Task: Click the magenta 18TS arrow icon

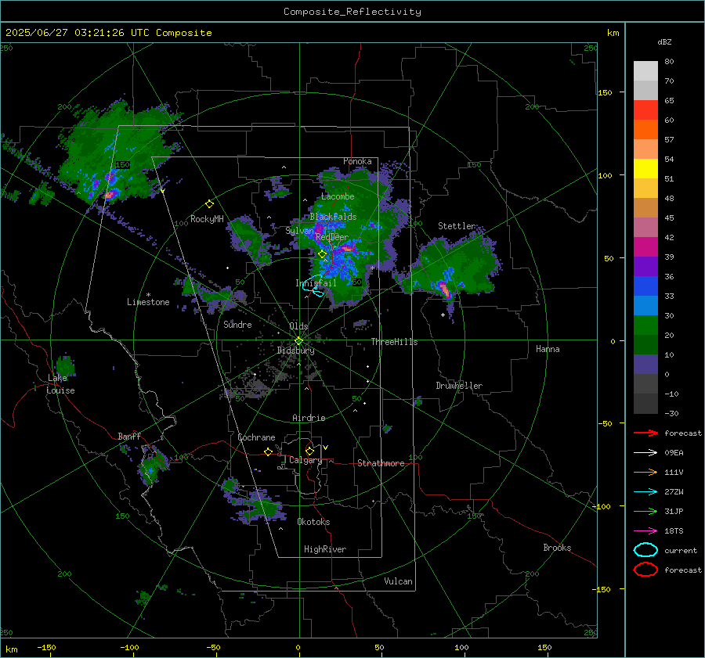Action: (x=645, y=531)
